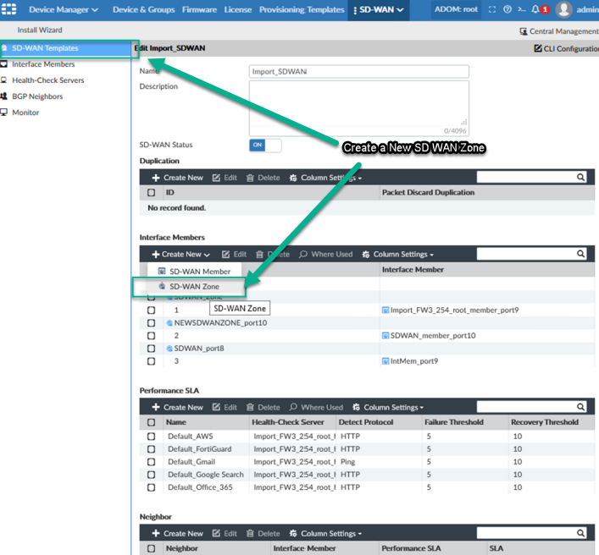Check the Neighbor table header checkbox
Image resolution: width=599 pixels, height=555 pixels.
click(152, 548)
